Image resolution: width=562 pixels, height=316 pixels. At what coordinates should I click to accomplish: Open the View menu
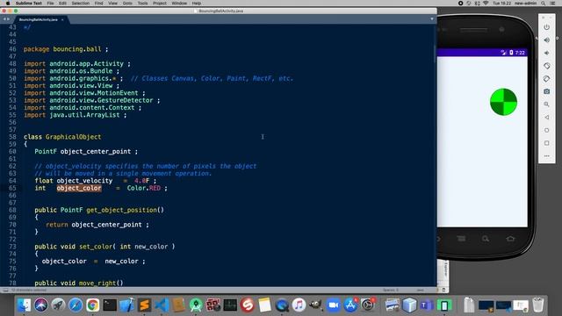113,3
